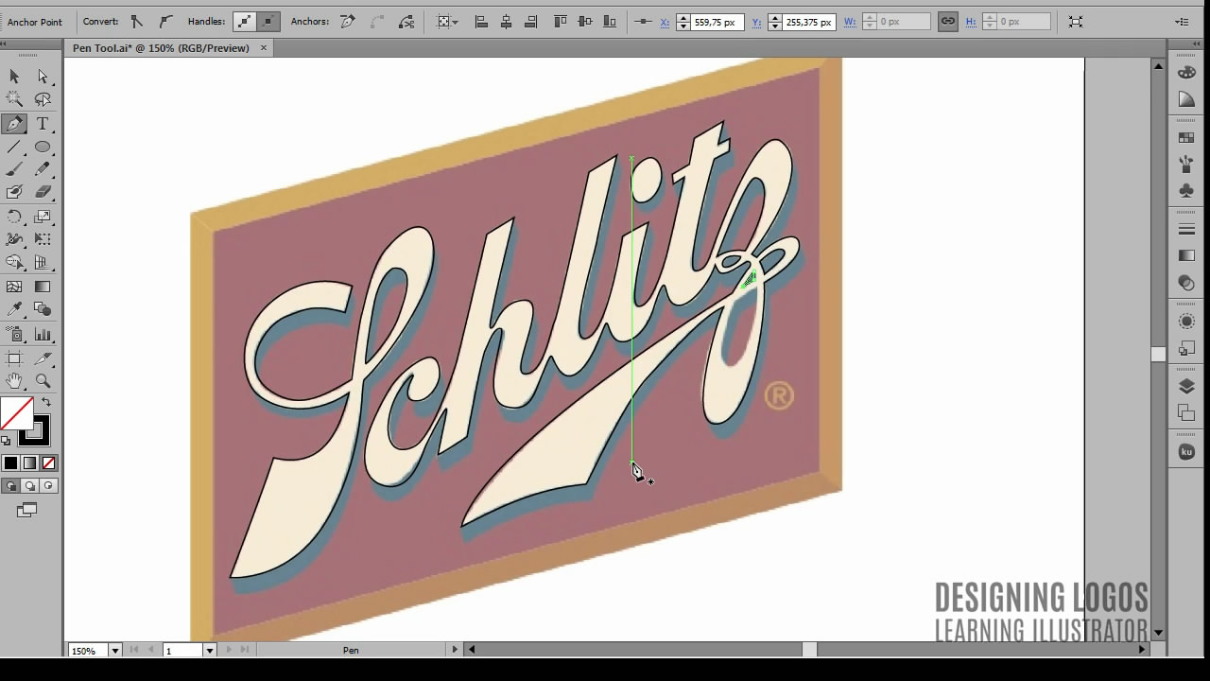
Task: Click the X coordinate stepper arrows
Action: (x=683, y=22)
